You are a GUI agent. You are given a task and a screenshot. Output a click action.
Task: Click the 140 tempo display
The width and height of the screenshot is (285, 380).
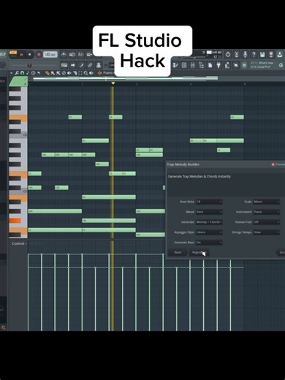[x=50, y=54]
